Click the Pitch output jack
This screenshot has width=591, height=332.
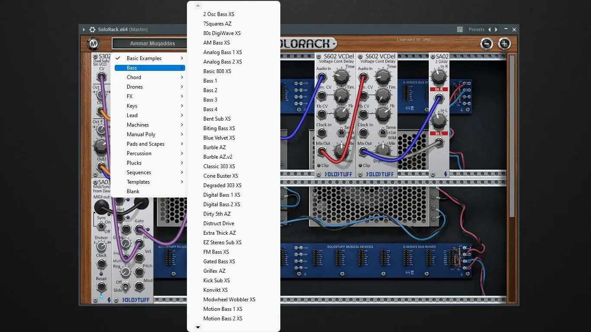click(x=139, y=271)
